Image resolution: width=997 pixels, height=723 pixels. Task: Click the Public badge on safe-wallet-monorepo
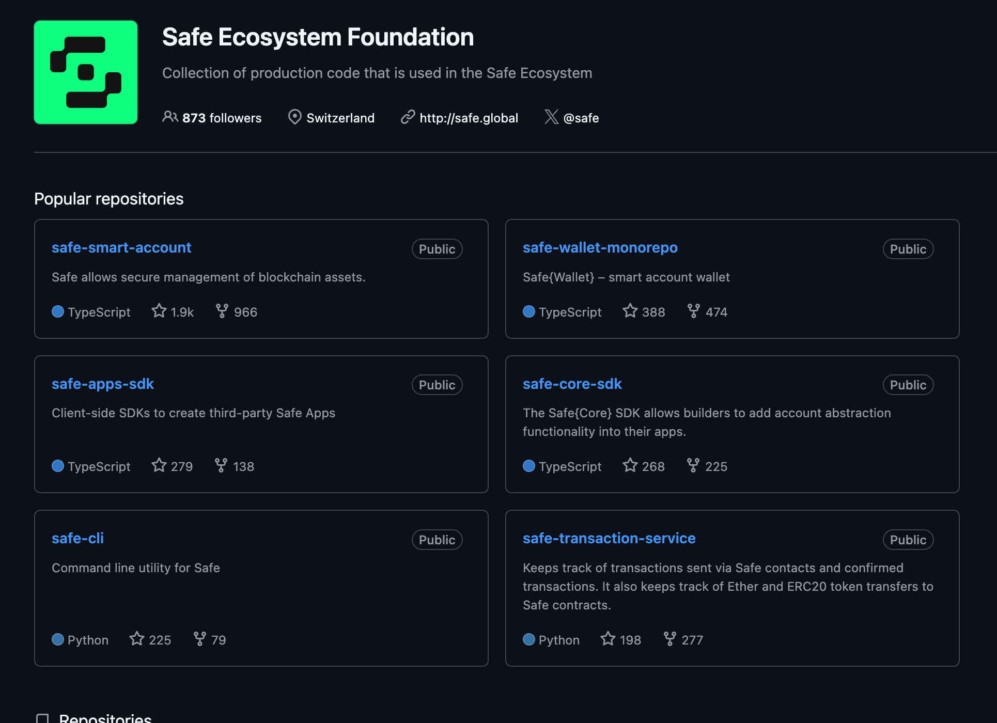click(x=908, y=249)
